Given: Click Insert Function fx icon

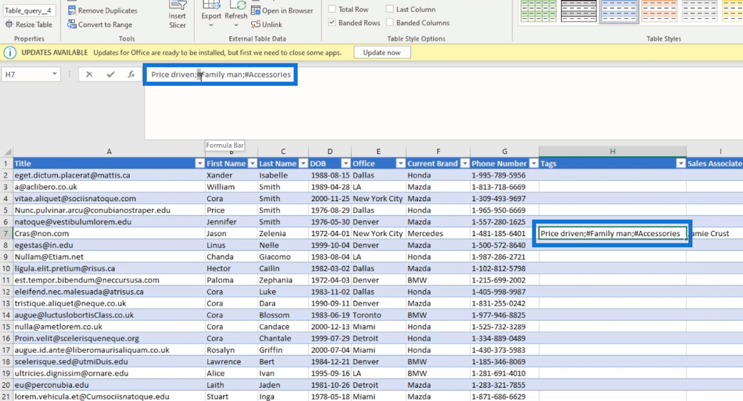Looking at the screenshot, I should click(131, 74).
